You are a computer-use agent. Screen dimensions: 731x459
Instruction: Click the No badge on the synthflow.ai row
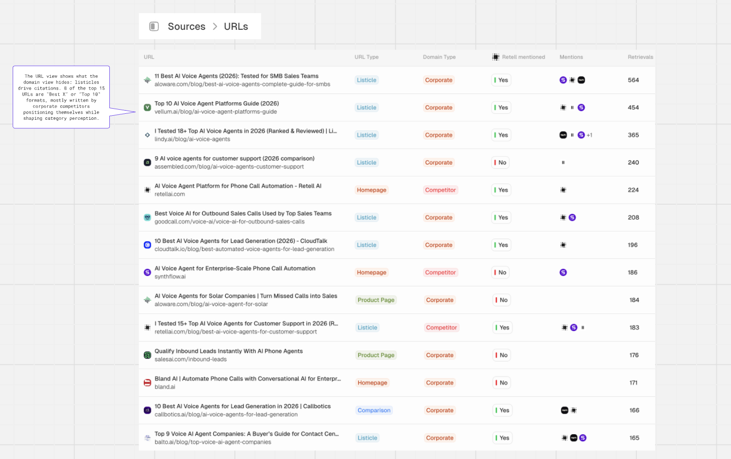pos(501,272)
